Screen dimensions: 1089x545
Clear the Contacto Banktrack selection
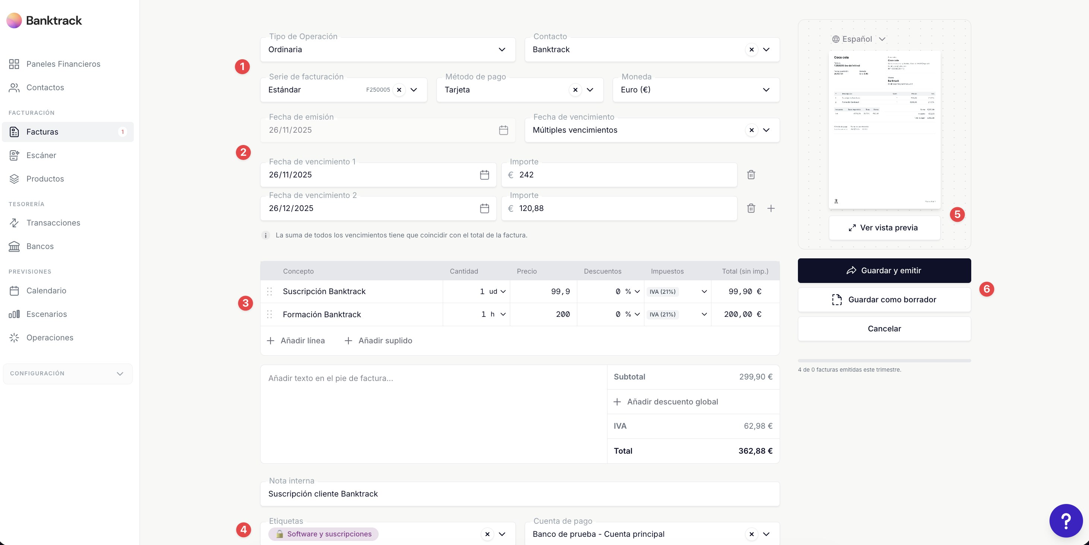(x=751, y=50)
